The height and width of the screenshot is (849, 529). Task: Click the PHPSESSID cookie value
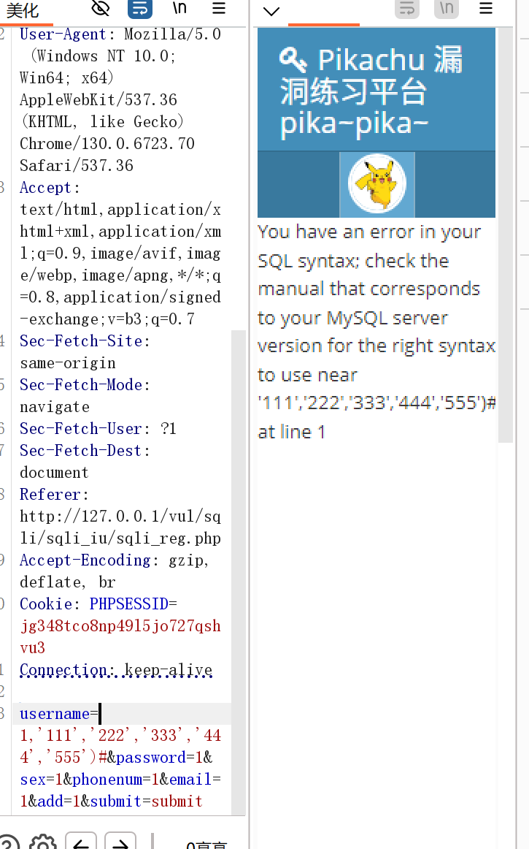coord(120,625)
